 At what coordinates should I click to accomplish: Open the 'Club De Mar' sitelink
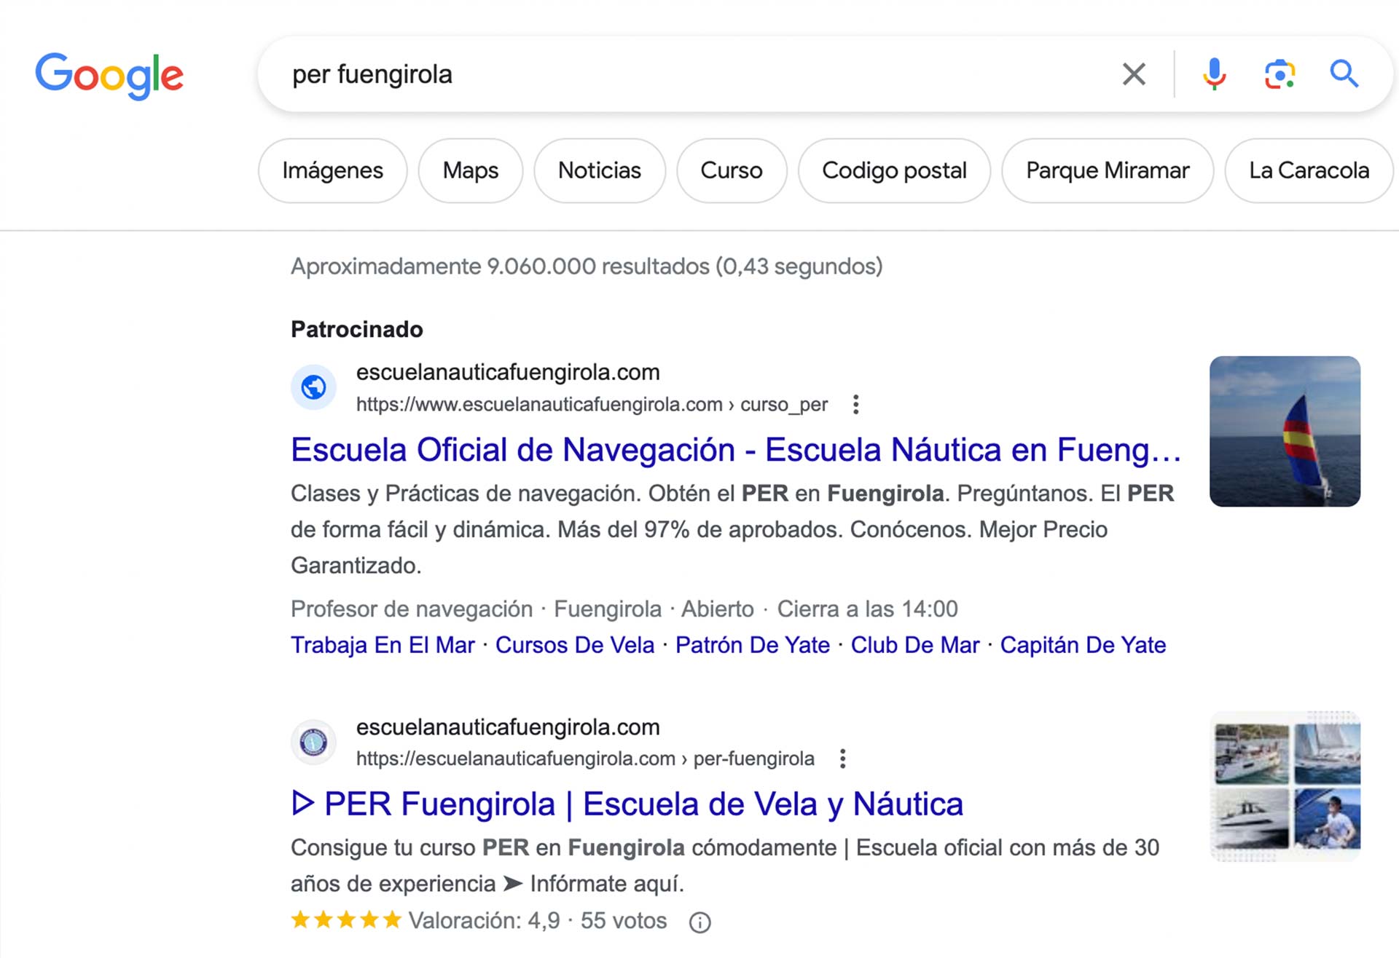[915, 645]
